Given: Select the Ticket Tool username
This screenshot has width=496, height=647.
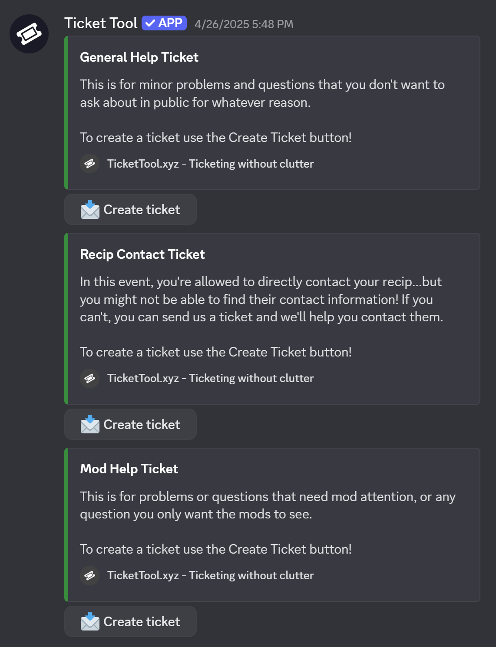Looking at the screenshot, I should tap(101, 23).
